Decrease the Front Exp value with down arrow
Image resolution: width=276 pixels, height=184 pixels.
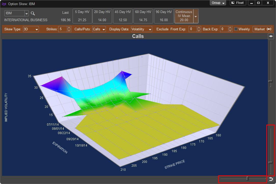(x=199, y=31)
